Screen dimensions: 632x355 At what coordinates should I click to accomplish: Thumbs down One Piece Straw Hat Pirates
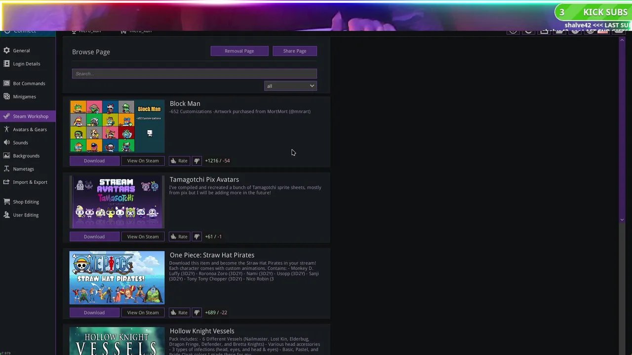(x=197, y=313)
